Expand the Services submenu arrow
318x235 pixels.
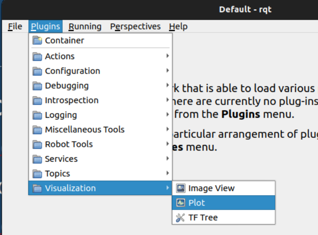pyautogui.click(x=167, y=159)
